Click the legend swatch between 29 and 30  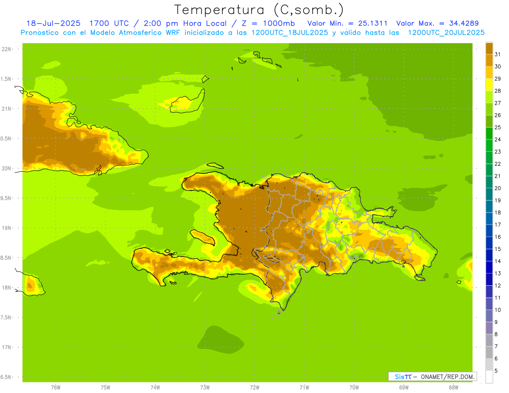click(489, 72)
